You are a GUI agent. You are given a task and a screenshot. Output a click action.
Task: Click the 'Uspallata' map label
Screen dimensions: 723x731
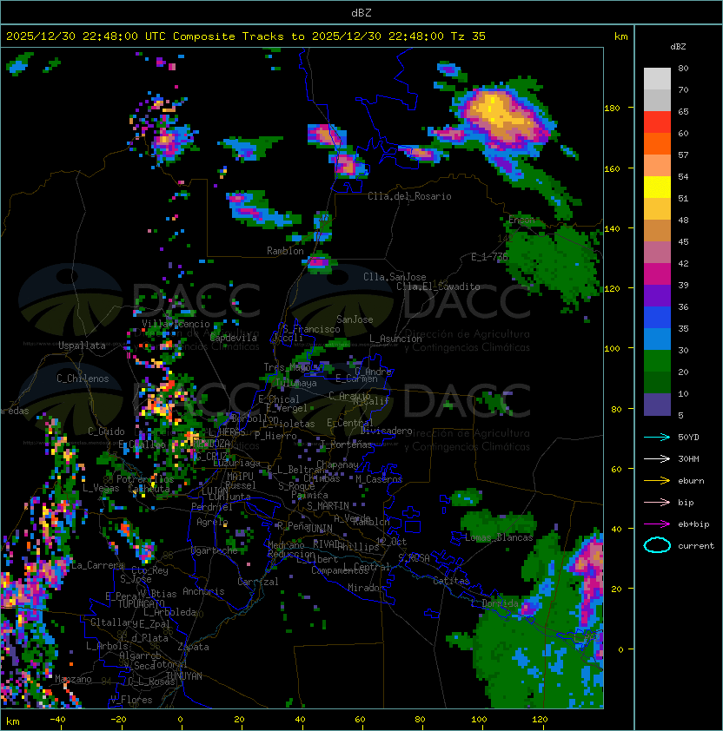tap(82, 346)
